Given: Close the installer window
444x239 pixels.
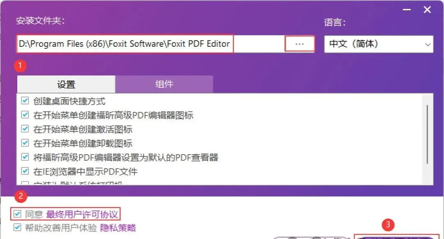Looking at the screenshot, I should pos(427,10).
